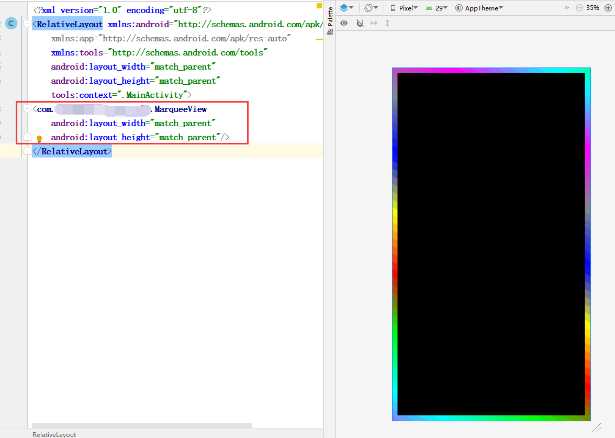The height and width of the screenshot is (438, 615).
Task: Collapse the MarqueeView tag fold marker
Action: point(27,109)
